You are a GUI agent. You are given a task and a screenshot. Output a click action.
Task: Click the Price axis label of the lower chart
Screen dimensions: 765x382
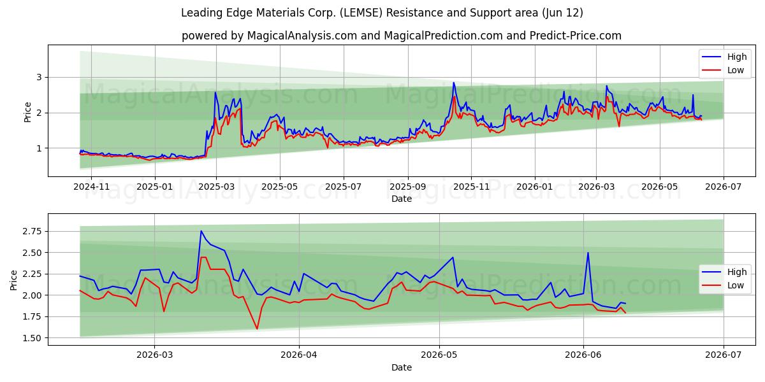point(14,279)
